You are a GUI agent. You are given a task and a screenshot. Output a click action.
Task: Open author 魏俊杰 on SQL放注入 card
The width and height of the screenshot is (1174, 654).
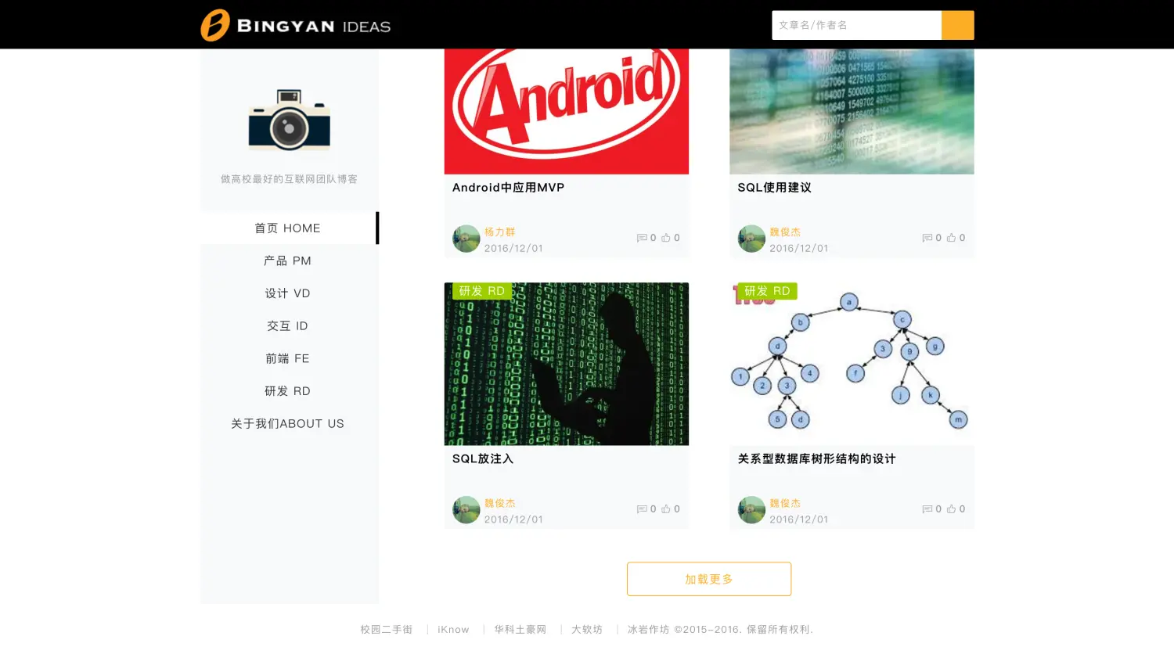click(x=499, y=503)
